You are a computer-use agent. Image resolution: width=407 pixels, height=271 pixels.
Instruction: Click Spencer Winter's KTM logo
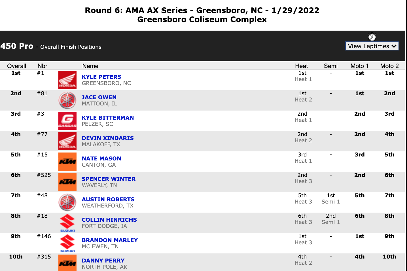(x=67, y=182)
